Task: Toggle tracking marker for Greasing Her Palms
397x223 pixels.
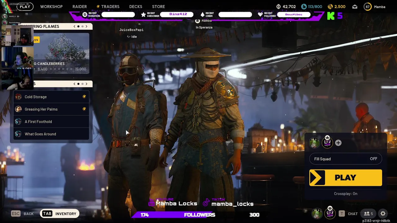Action: point(84,109)
